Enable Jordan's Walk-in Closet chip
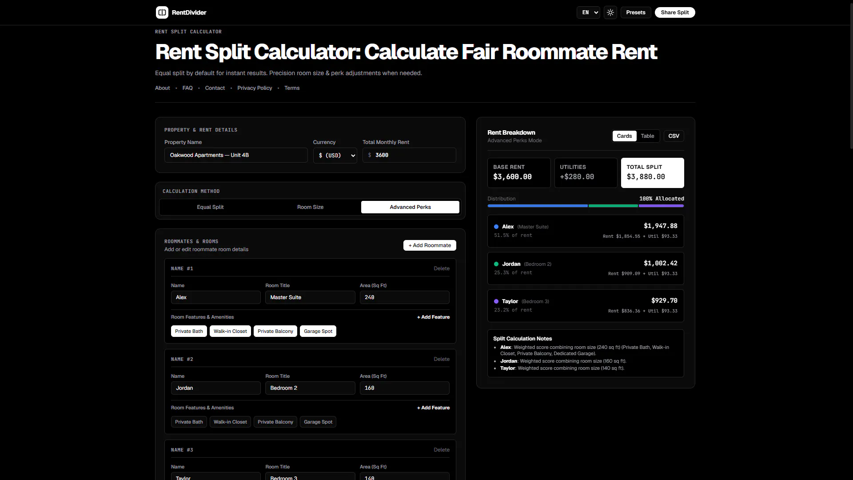 point(230,422)
